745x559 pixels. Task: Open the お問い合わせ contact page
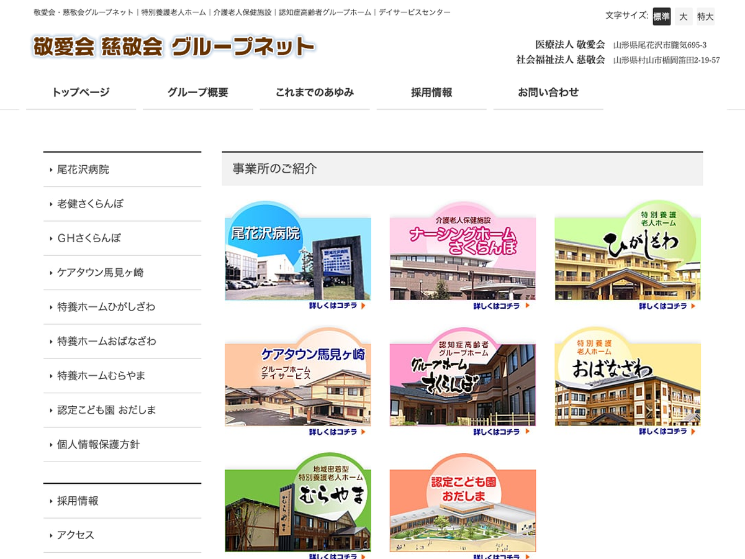tap(548, 93)
